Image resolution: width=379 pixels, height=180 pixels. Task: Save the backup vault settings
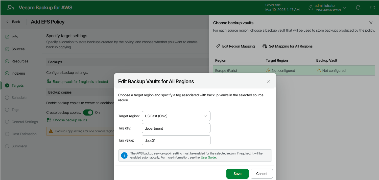[237, 174]
